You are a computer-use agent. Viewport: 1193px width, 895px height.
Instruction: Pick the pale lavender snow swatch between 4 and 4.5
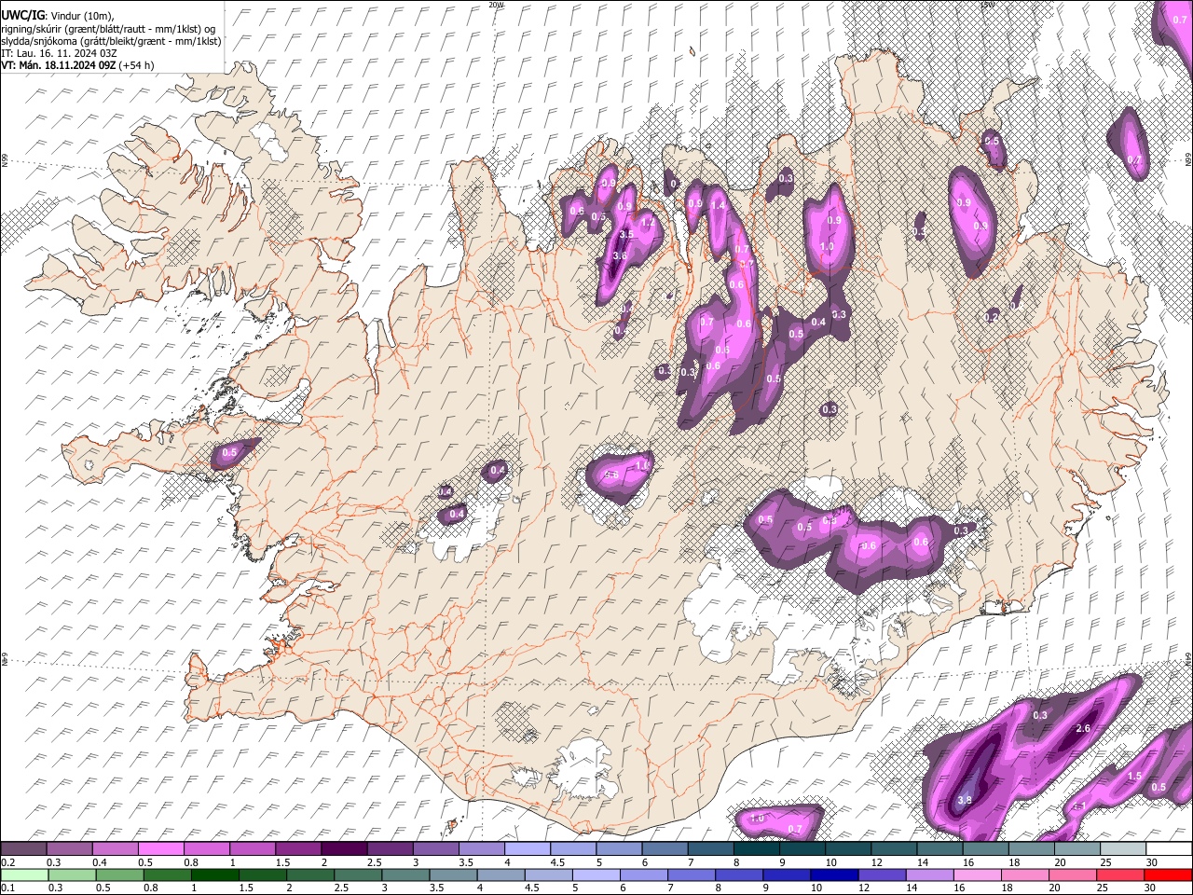(x=526, y=848)
